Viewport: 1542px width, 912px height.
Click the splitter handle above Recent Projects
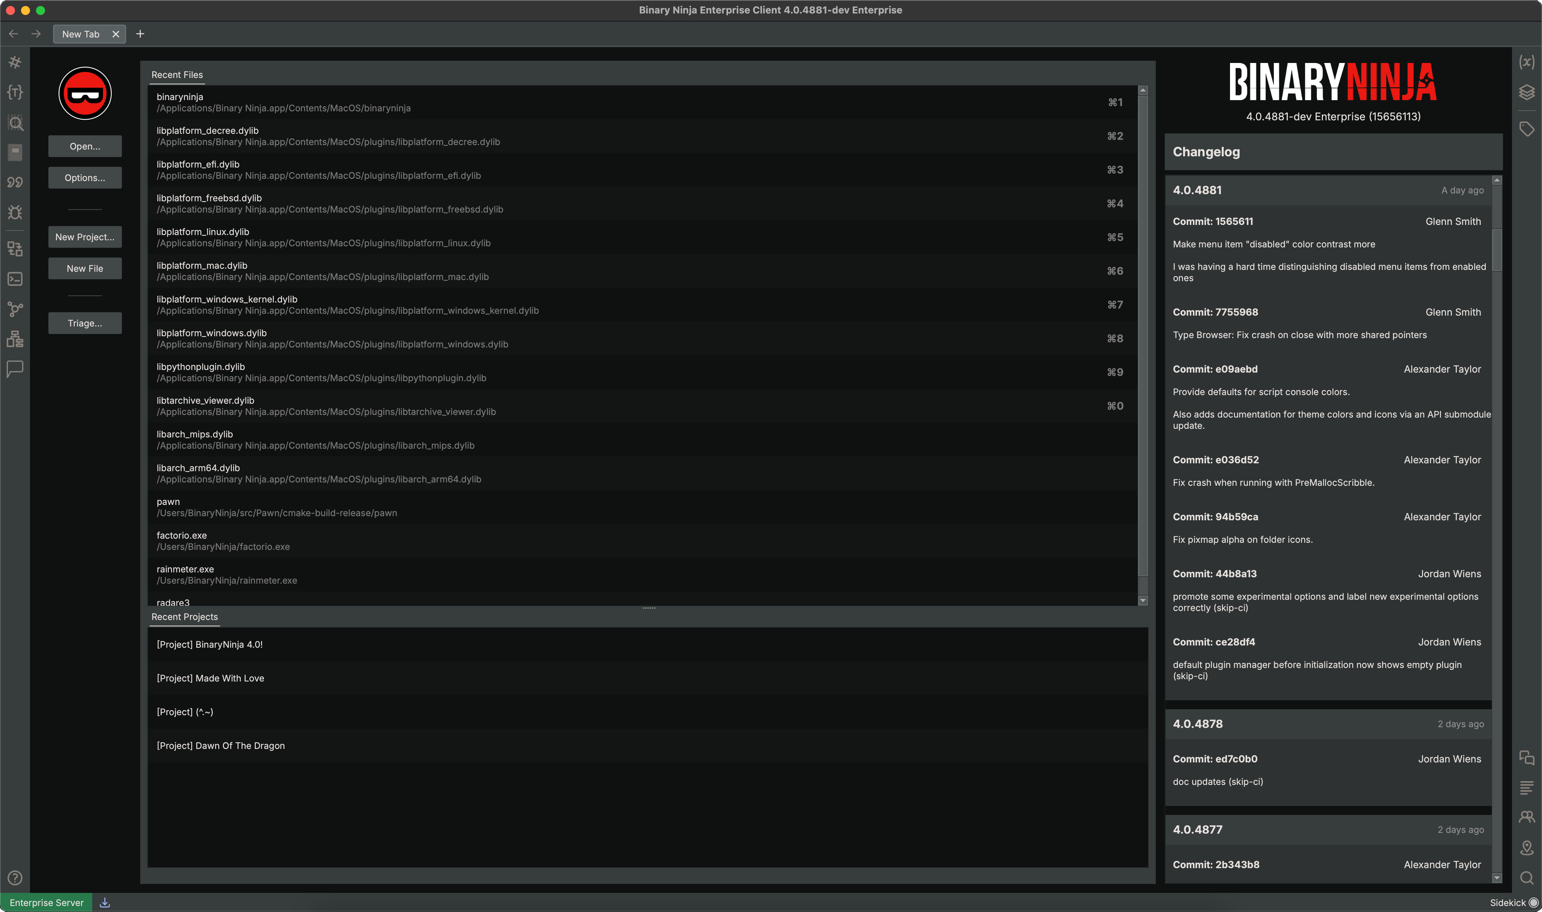(x=649, y=608)
